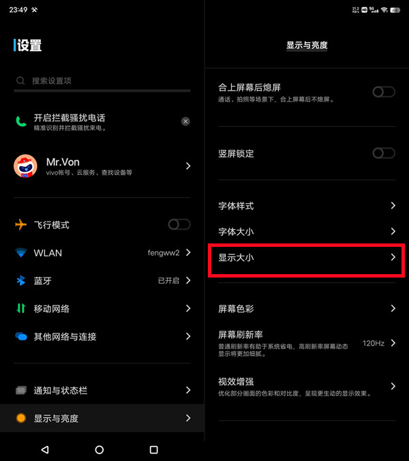Image resolution: width=409 pixels, height=461 pixels.
Task: Open 通知与状态栏 settings menu item
Action: tap(102, 390)
